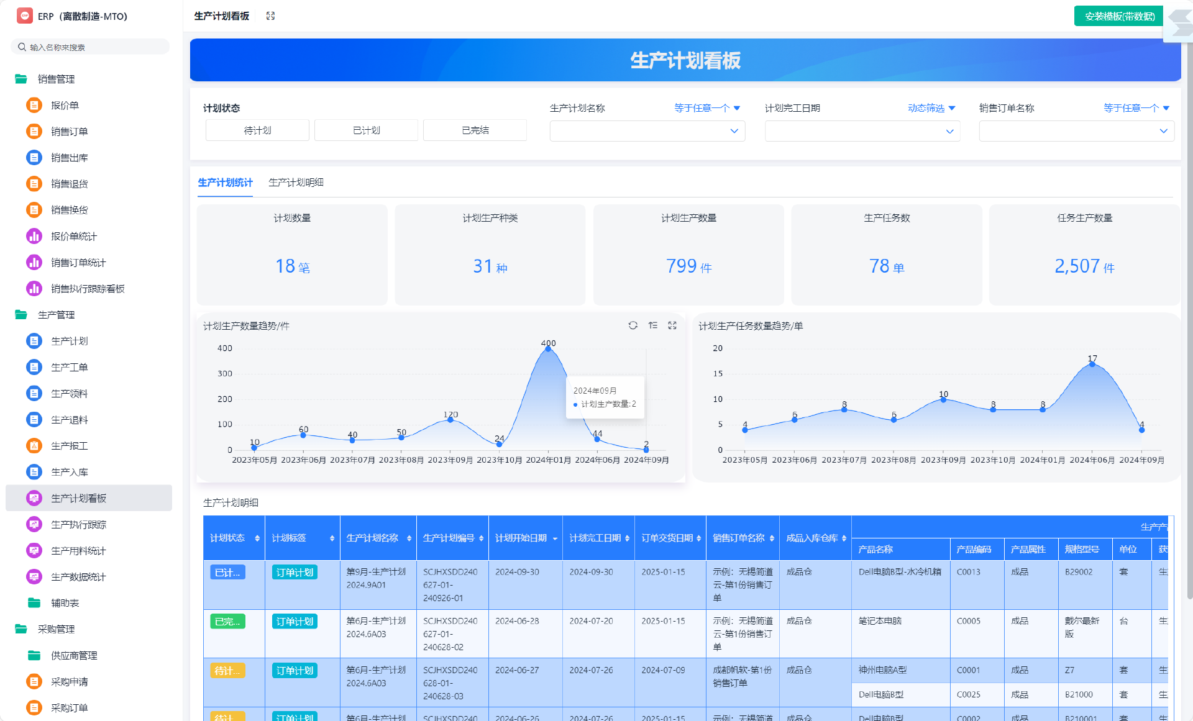The height and width of the screenshot is (721, 1193).
Task: Click 任务生产数量 2,507 件 card
Action: (x=1084, y=255)
